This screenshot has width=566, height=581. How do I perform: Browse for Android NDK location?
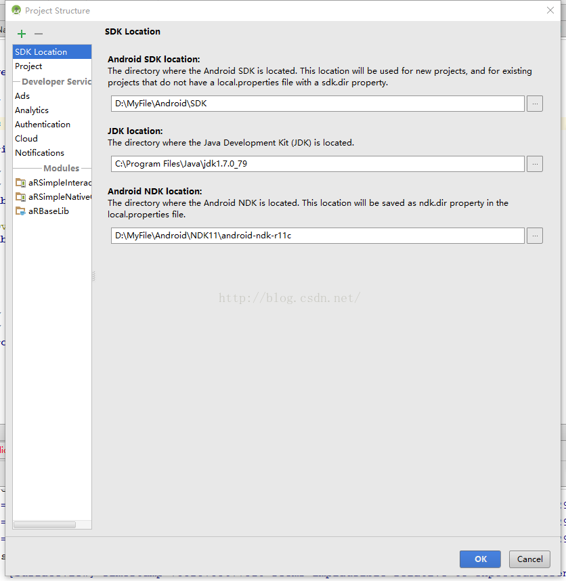click(x=535, y=236)
